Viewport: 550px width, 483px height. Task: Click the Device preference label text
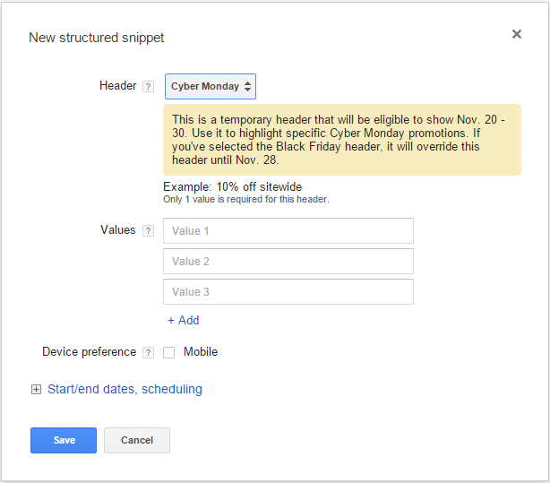point(89,352)
